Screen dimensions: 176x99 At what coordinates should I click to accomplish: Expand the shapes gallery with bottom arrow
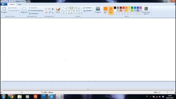click(x=82, y=13)
